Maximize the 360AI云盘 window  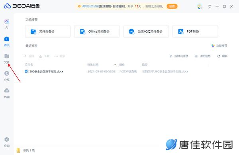pos(224,6)
